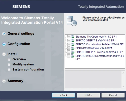
Task: Tick the SIMATIC Visualization Architect checkbox
Action: 69,44
